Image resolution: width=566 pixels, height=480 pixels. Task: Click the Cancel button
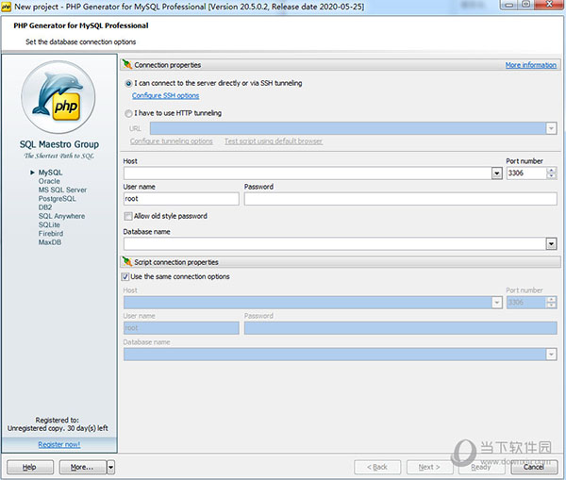534,467
